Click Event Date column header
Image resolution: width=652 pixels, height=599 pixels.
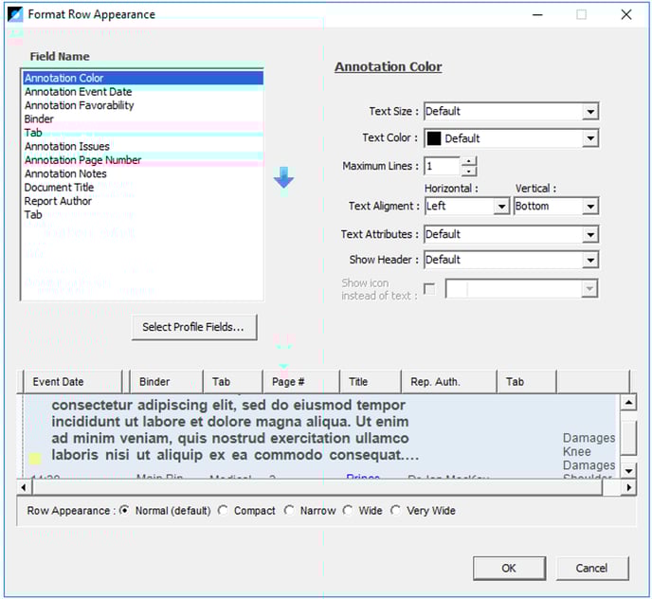tap(73, 381)
